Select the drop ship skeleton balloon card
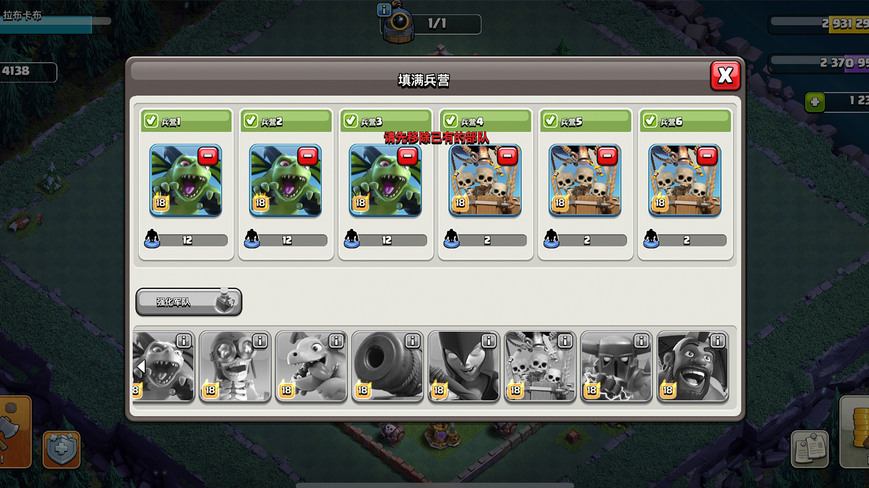Viewport: 869px width, 488px height. [x=540, y=367]
